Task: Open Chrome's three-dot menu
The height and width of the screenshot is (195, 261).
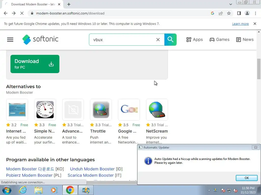Action: 255,13
